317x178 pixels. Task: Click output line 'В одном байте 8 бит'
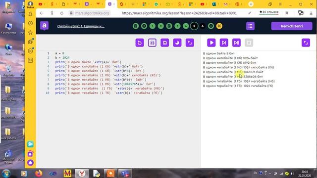click(219, 53)
